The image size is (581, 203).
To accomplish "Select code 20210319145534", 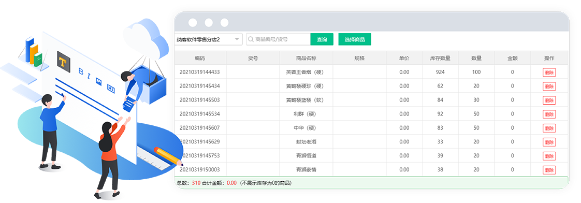I will pyautogui.click(x=200, y=114).
